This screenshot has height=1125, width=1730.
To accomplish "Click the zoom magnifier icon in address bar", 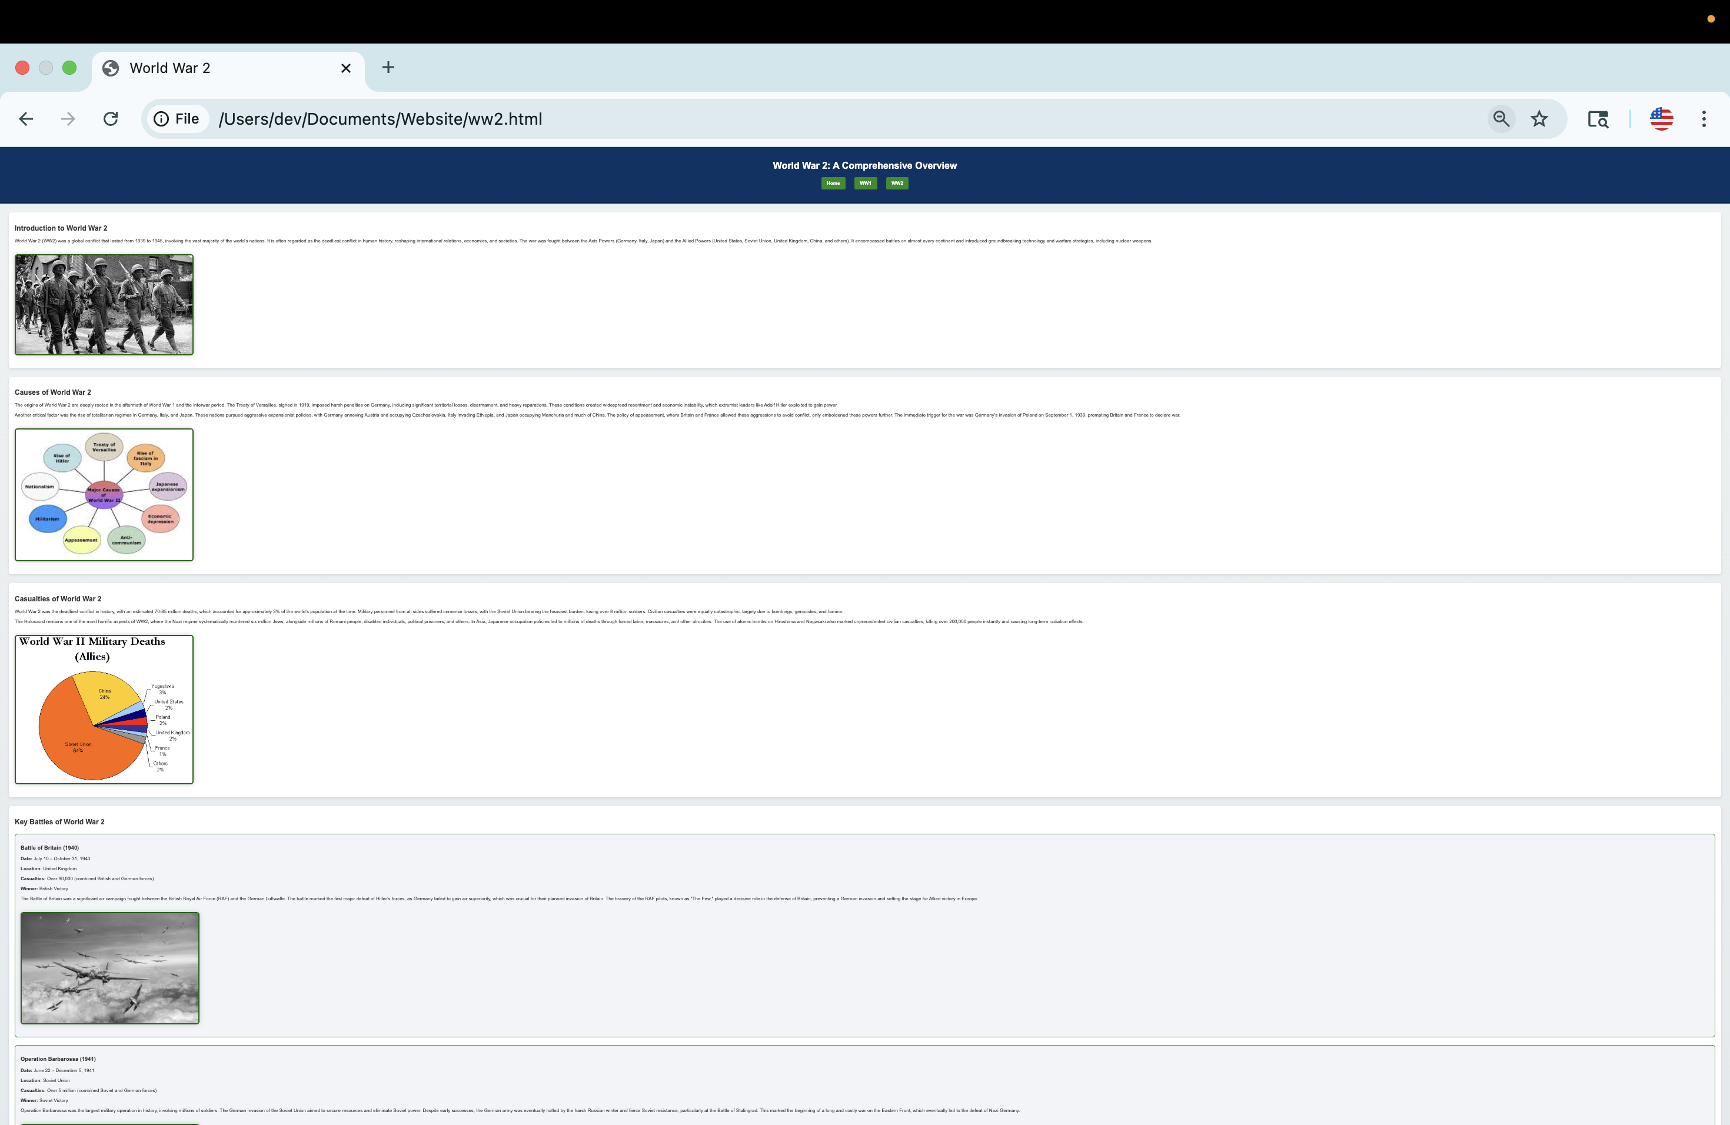I will 1501,119.
